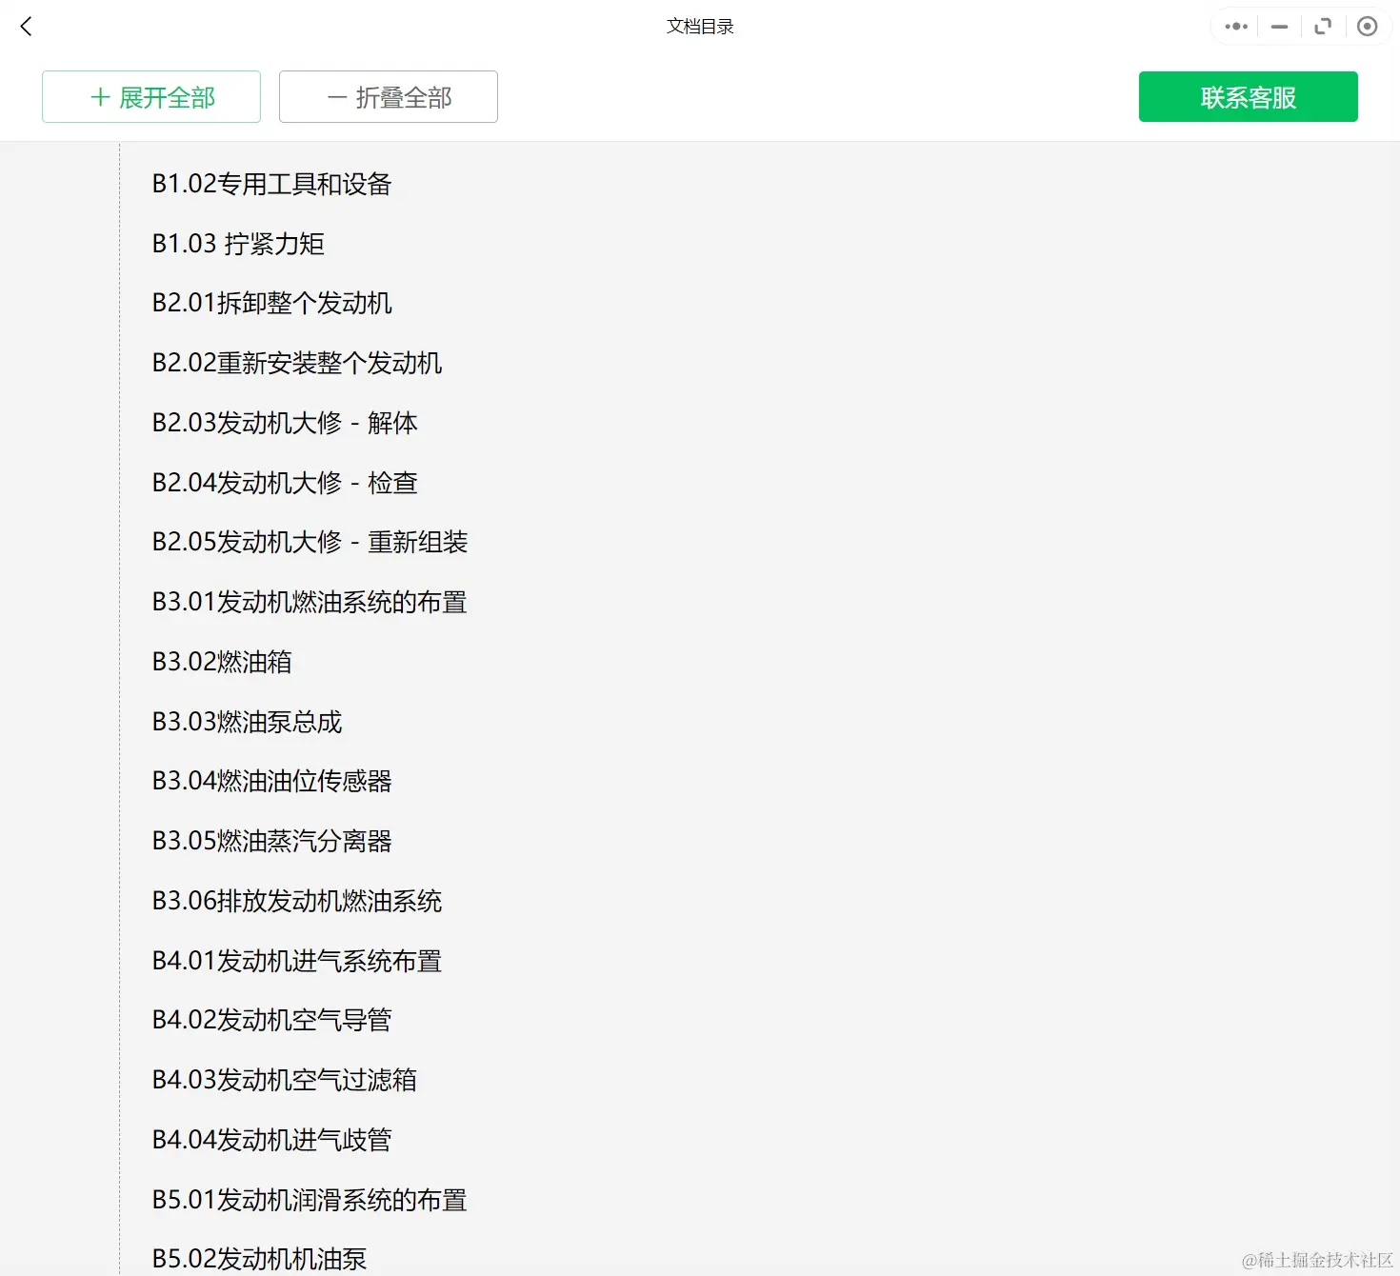Click the back chevron arrow at top left
1400x1276 pixels.
point(26,26)
